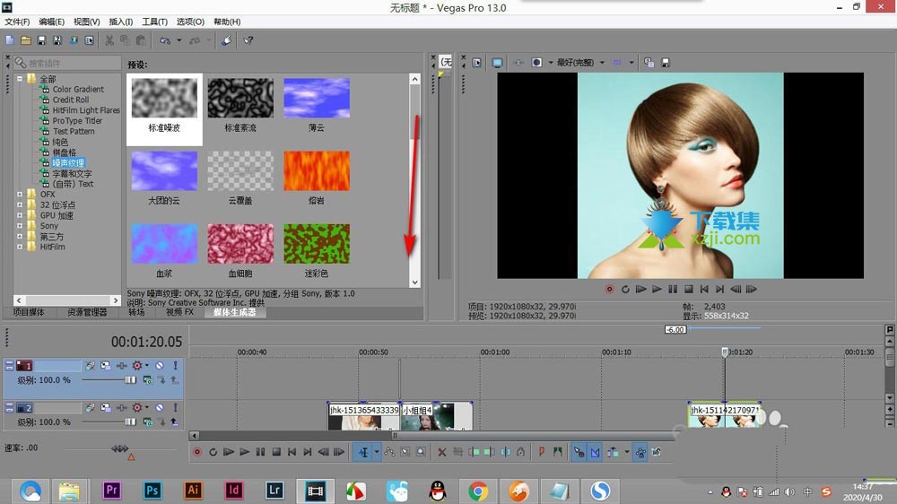Switch to the 项目媒体 tab
The height and width of the screenshot is (504, 897).
[x=29, y=312]
